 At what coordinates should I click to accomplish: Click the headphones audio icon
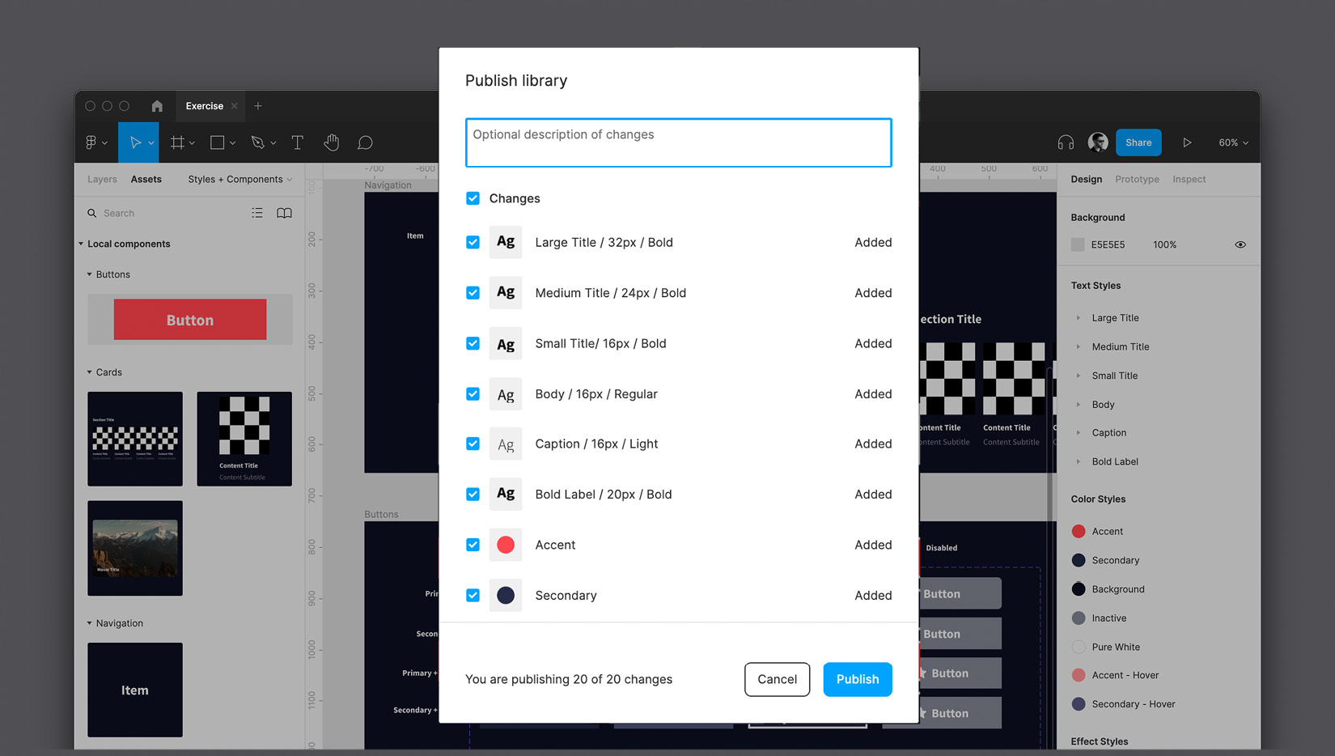click(x=1066, y=142)
